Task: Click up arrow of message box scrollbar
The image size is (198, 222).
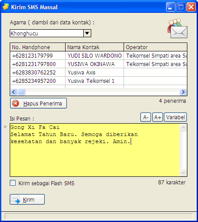Action: (183, 128)
